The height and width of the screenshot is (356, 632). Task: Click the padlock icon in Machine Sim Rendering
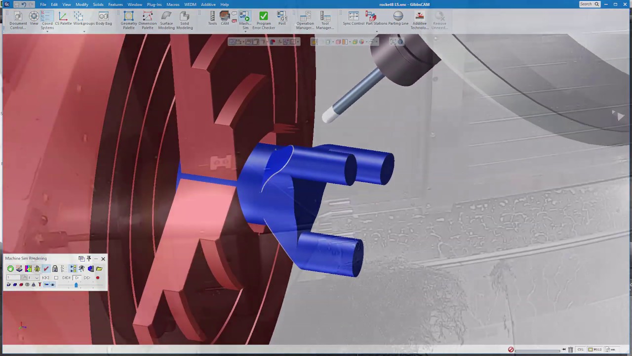(55, 268)
